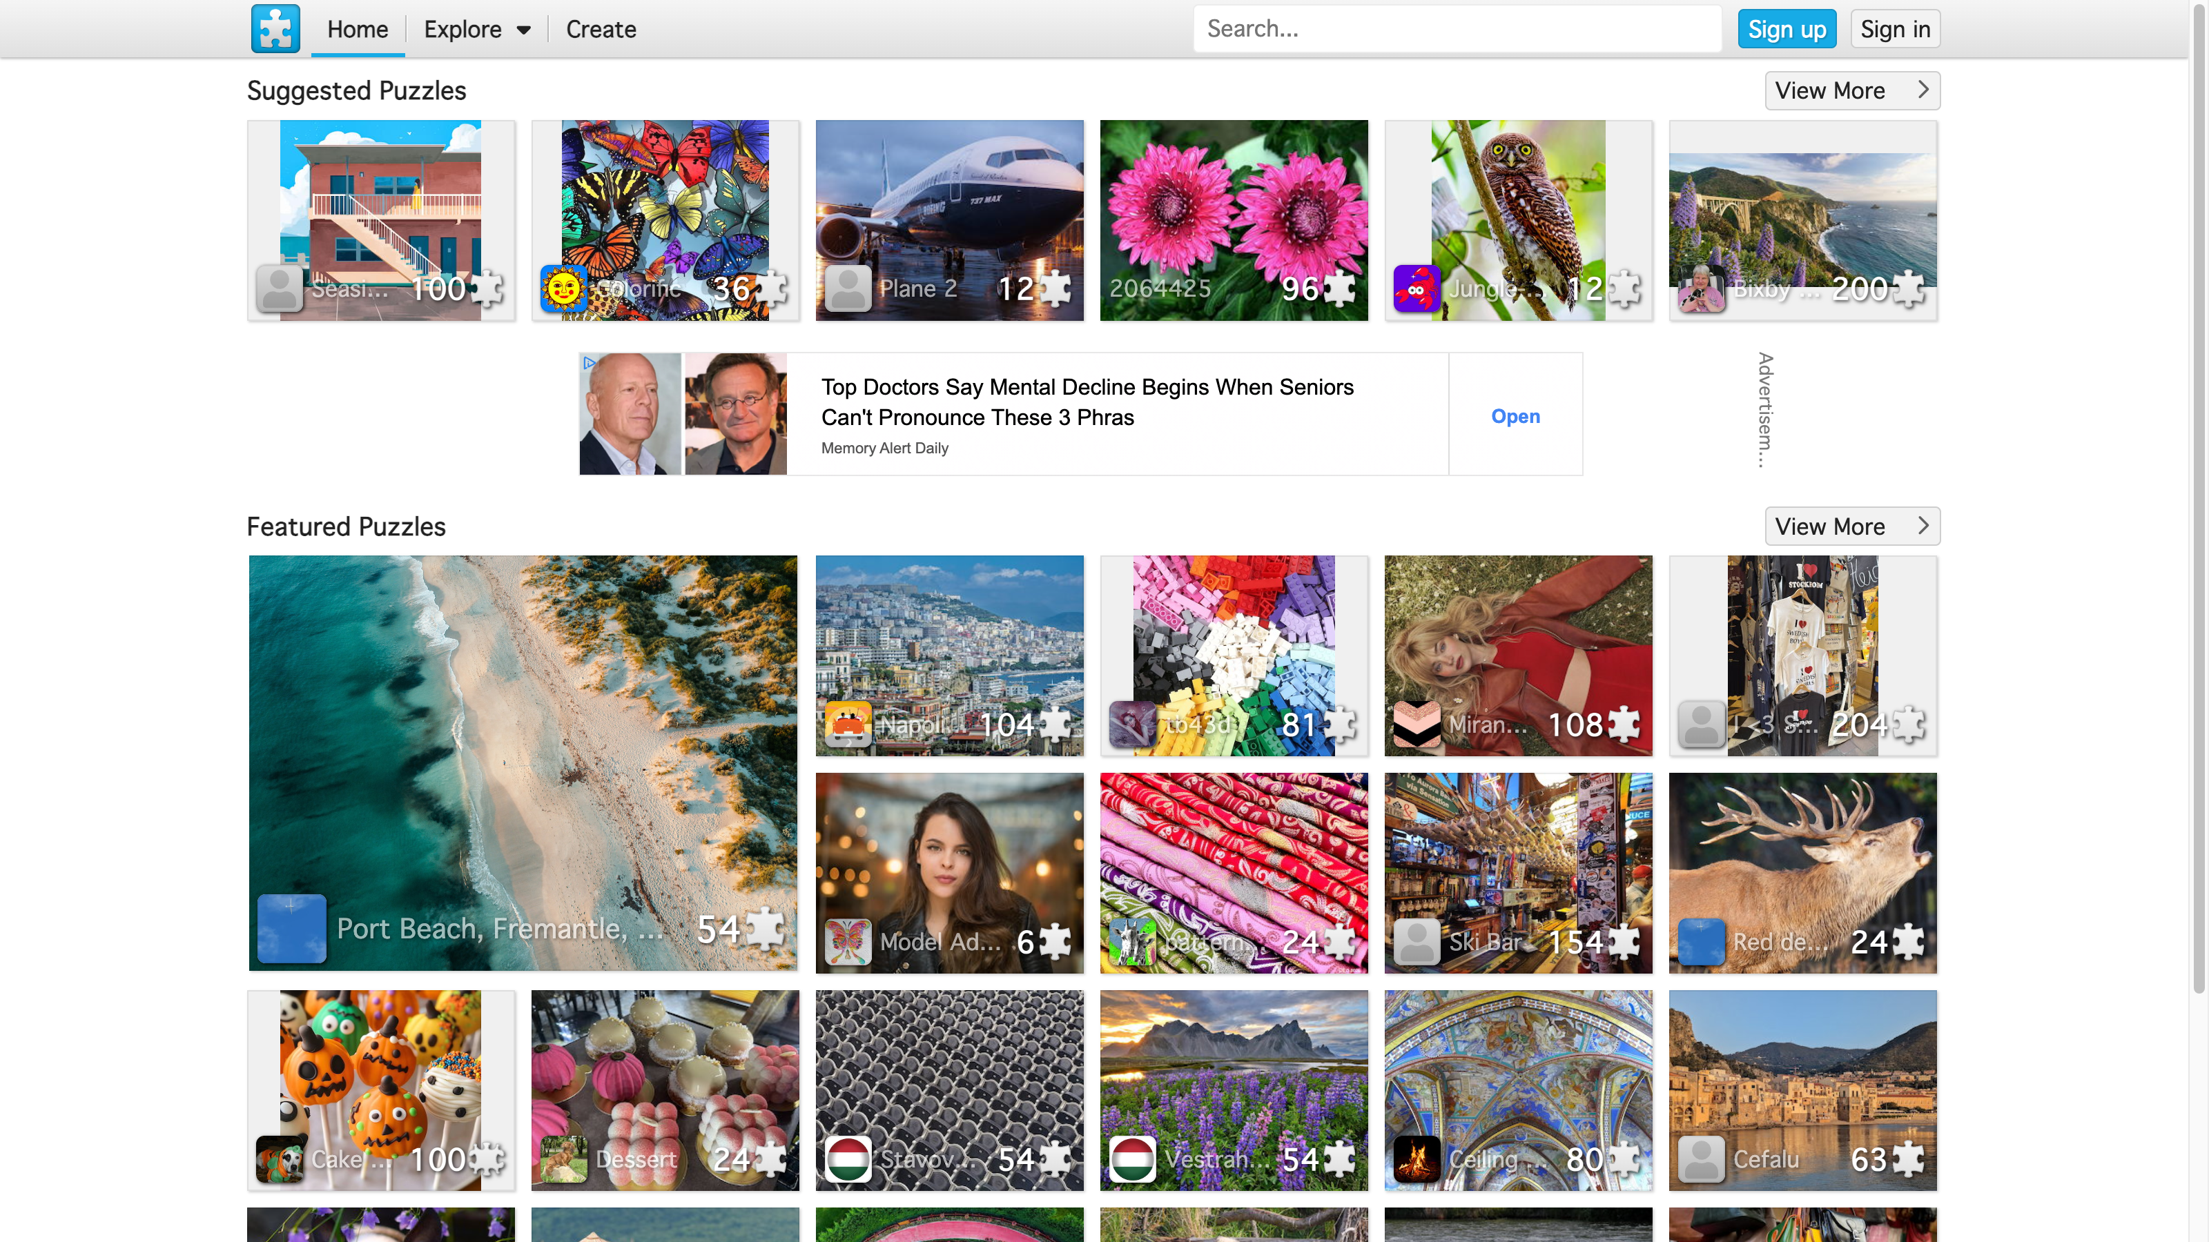View More featured puzzles
The height and width of the screenshot is (1242, 2209).
[x=1852, y=525]
